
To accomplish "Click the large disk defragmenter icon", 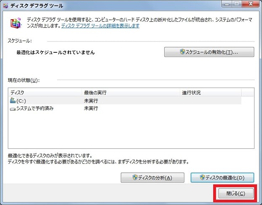I will (16, 23).
